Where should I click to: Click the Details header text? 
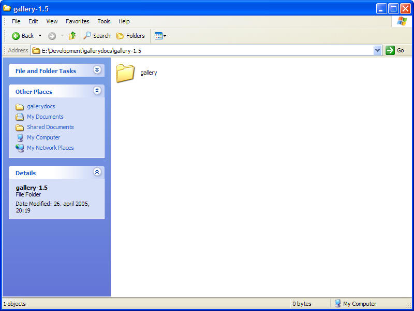[x=25, y=173]
